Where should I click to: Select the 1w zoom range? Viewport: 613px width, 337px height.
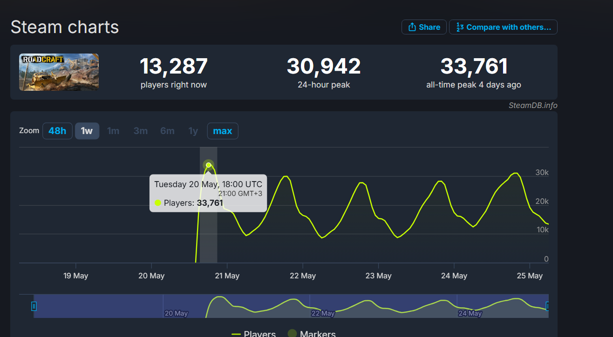coord(87,131)
